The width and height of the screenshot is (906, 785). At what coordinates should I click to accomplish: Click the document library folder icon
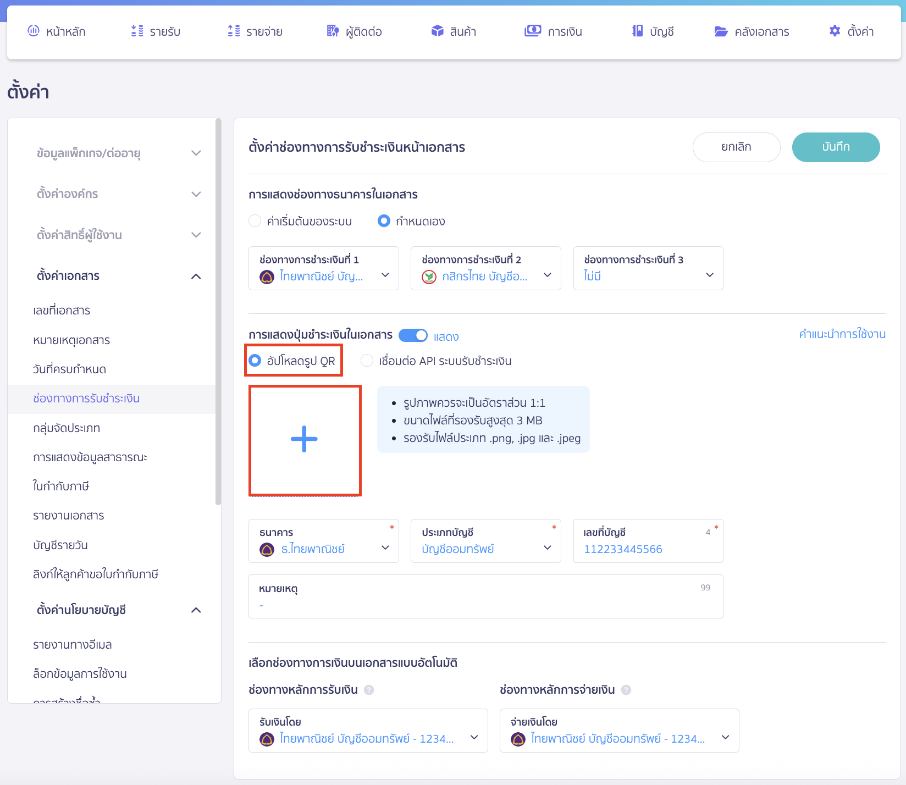tap(721, 31)
